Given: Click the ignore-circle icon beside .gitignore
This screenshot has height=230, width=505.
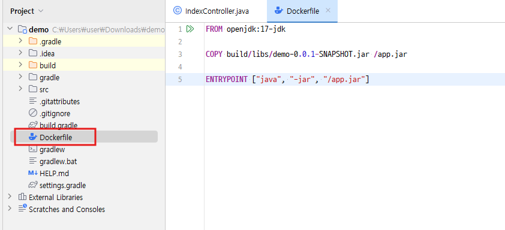Looking at the screenshot, I should point(33,113).
